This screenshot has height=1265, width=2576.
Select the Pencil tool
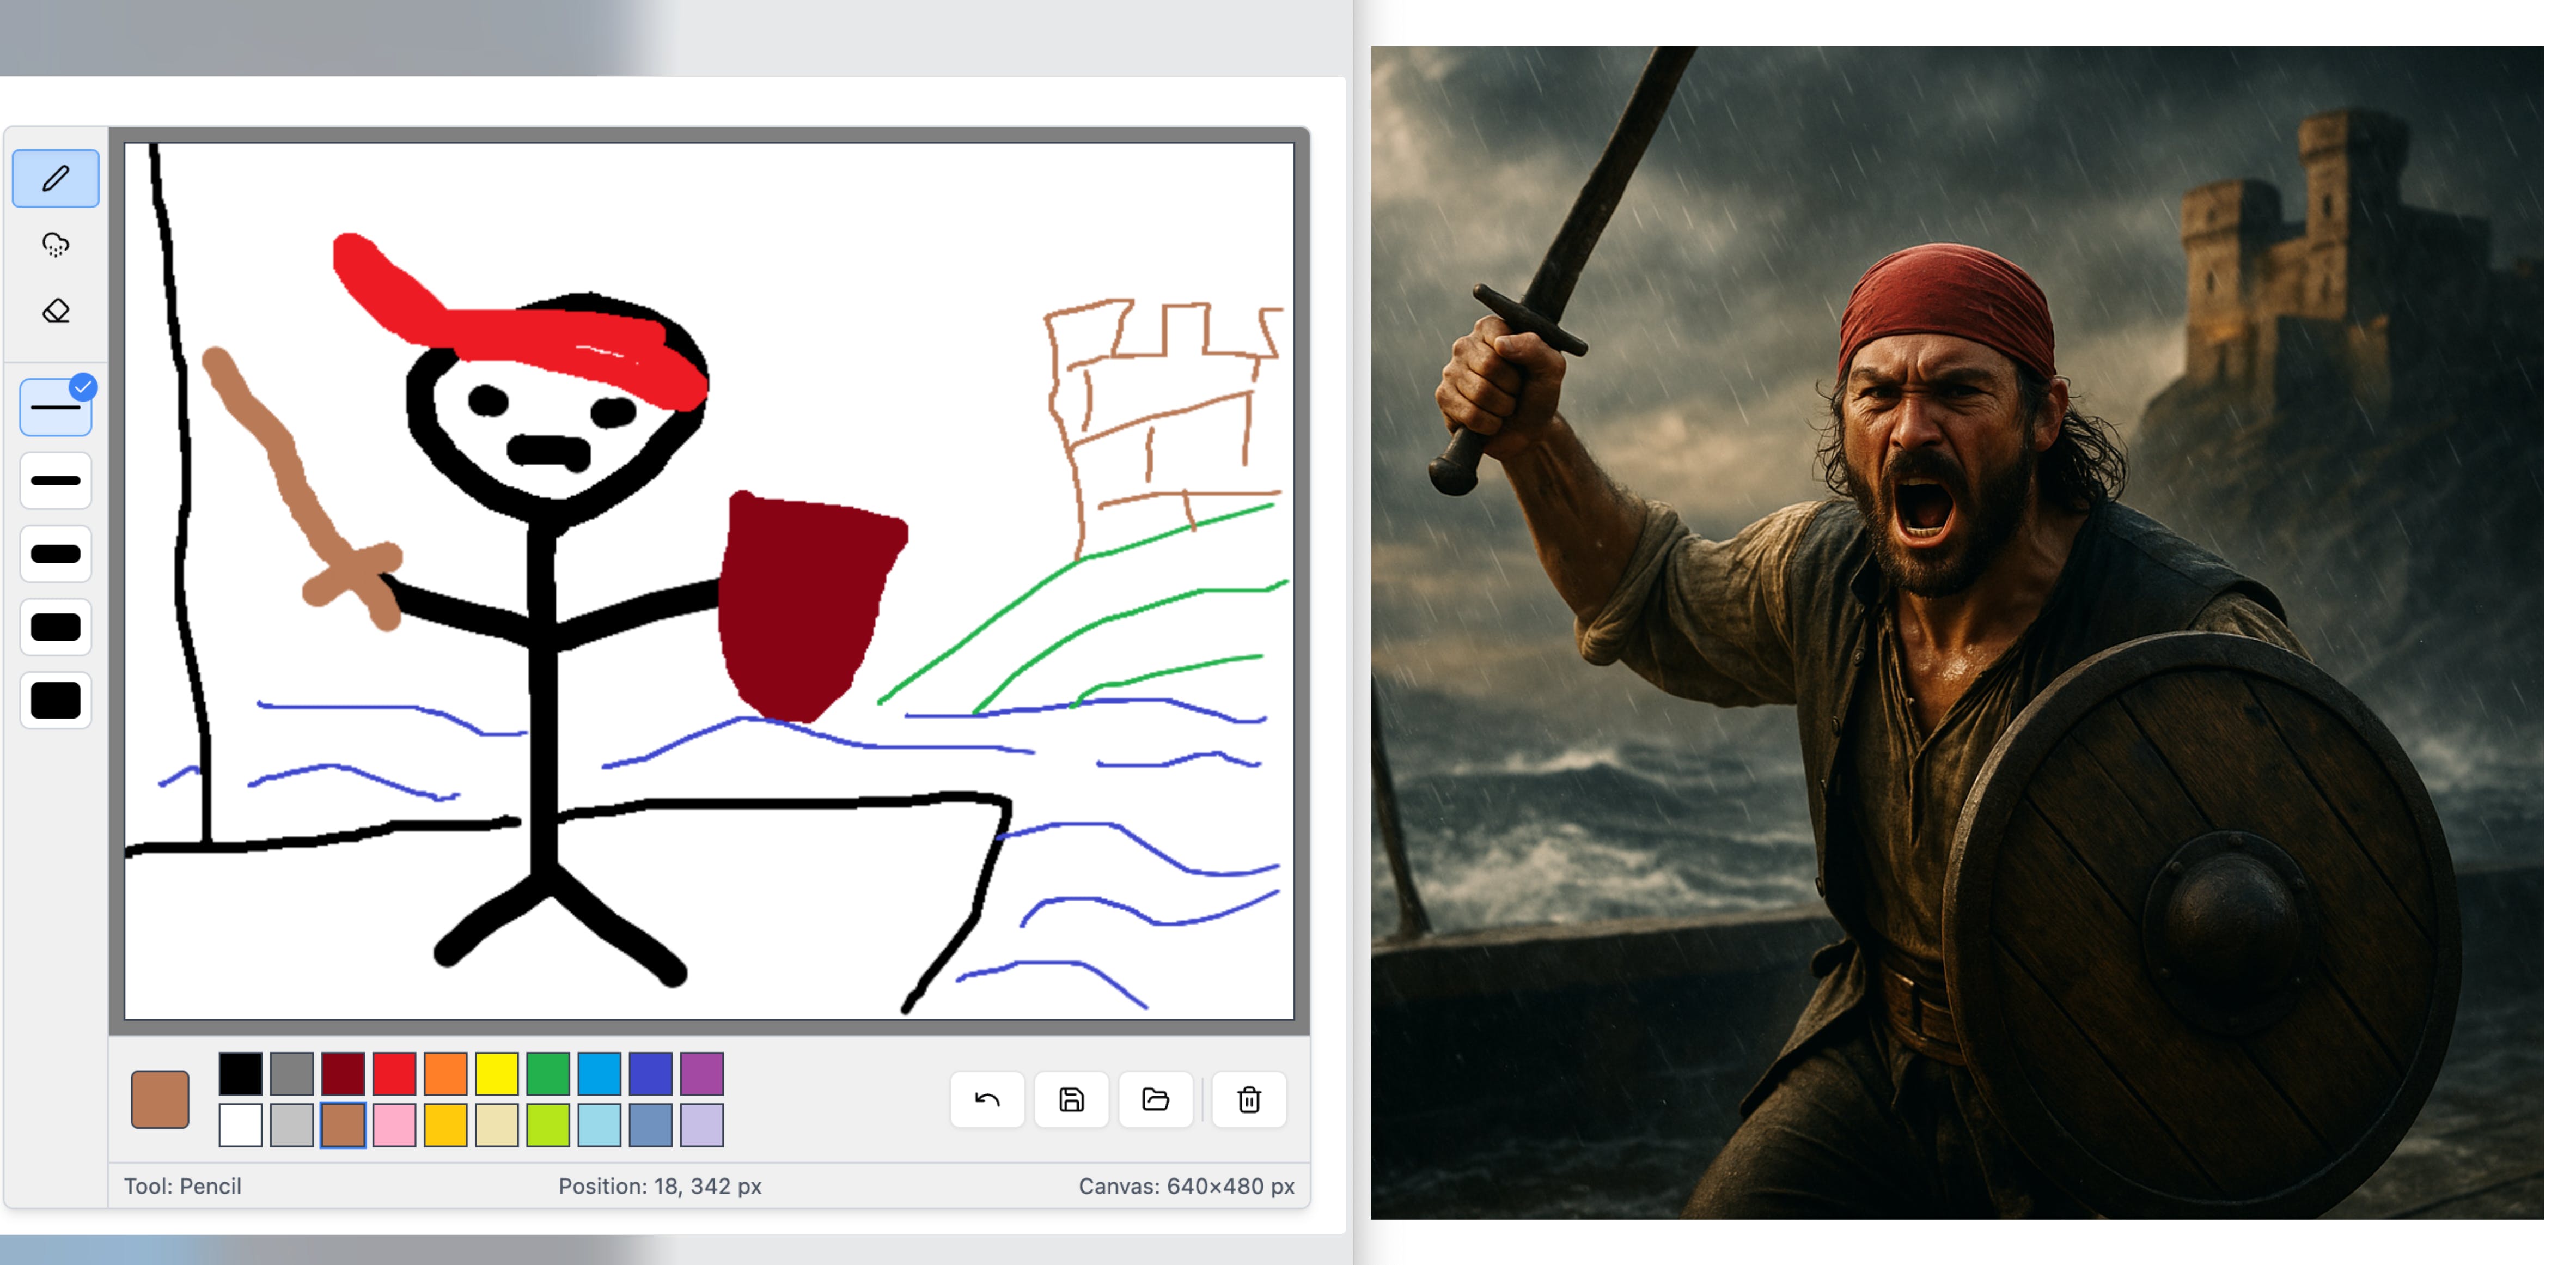pos(55,178)
